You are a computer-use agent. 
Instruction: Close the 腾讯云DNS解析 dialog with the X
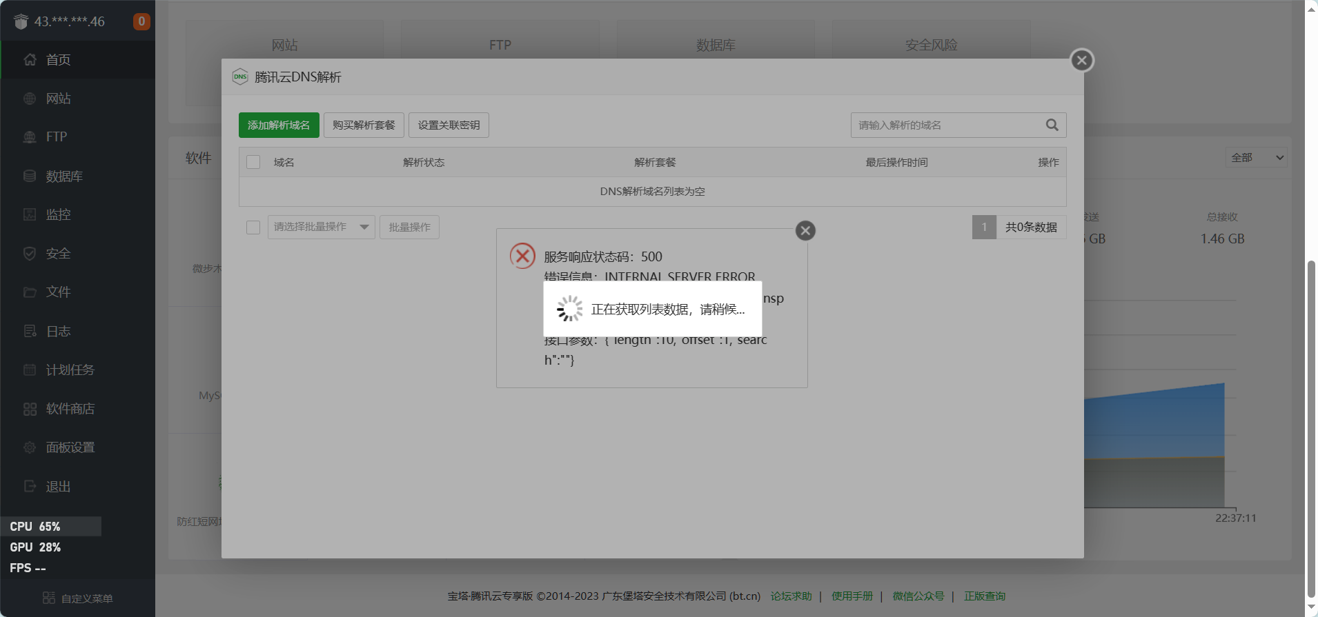point(1082,61)
